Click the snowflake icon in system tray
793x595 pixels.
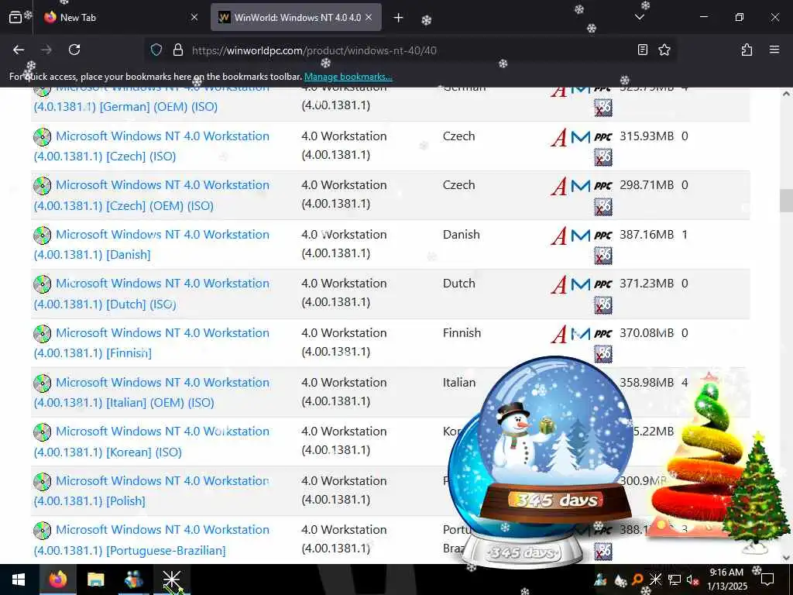[655, 580]
